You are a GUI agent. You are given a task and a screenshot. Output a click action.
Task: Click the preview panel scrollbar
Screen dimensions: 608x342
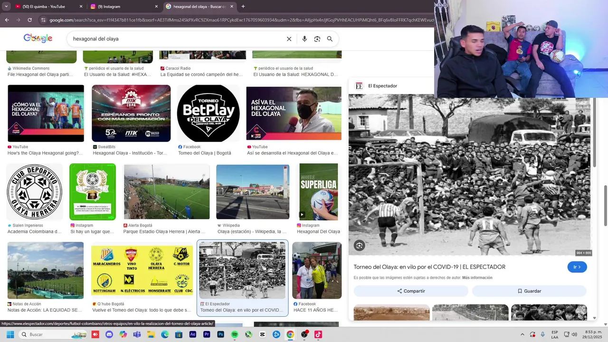coord(594,133)
